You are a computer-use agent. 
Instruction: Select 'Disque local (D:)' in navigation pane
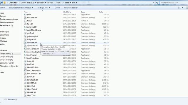click(x=6, y=57)
